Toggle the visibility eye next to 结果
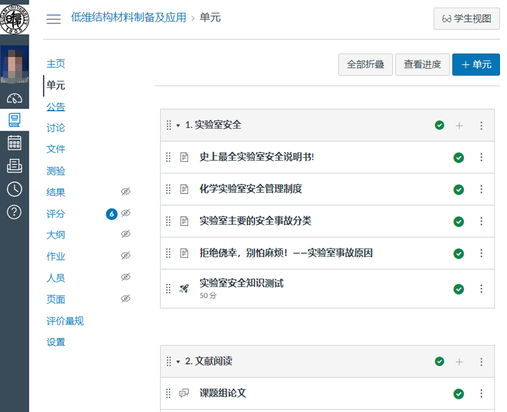 [125, 192]
